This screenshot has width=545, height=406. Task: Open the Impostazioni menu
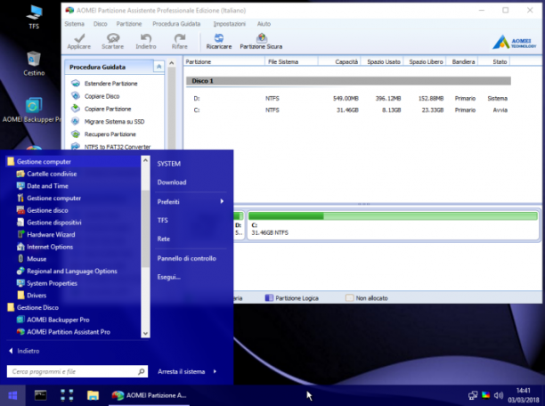(x=230, y=24)
